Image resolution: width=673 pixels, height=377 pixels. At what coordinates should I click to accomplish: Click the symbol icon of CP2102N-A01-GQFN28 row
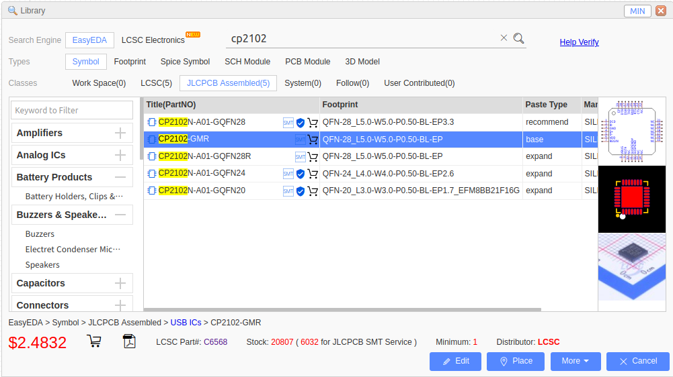pyautogui.click(x=151, y=122)
